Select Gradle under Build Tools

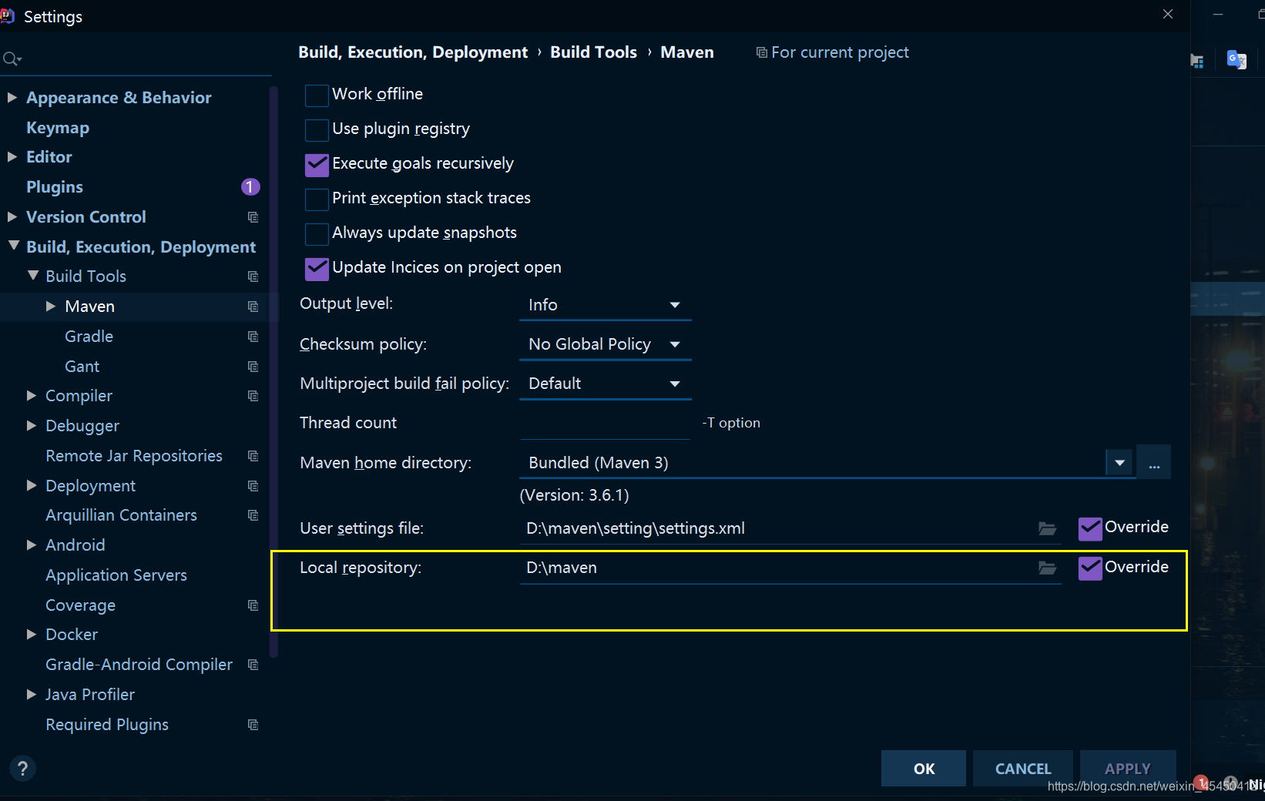point(89,337)
